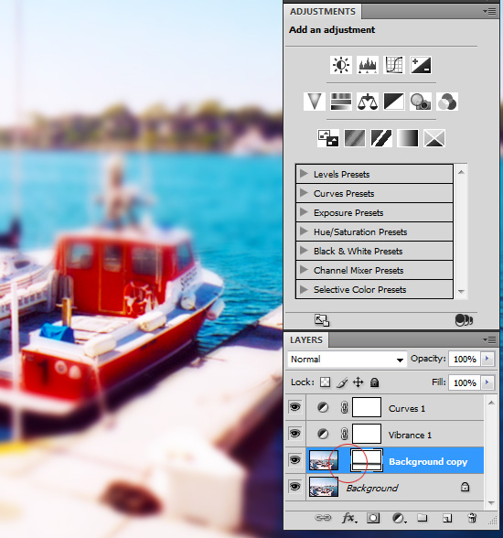
Task: Select the Layers tab
Action: click(306, 340)
